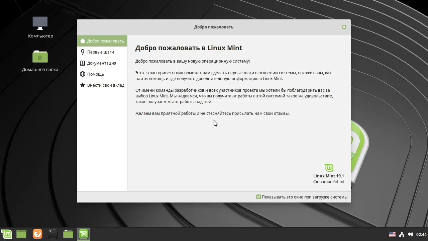Select the Внести свой вклад section
428x241 pixels.
pos(102,85)
